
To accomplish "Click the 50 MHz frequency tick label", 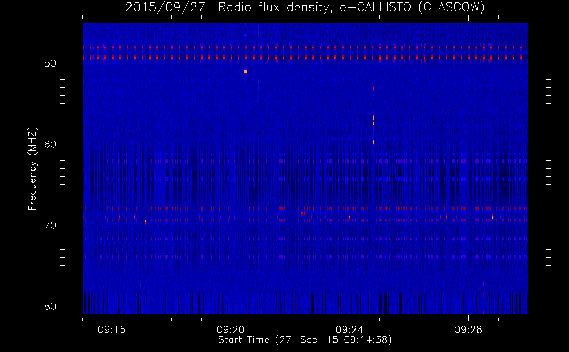I will 51,63.
